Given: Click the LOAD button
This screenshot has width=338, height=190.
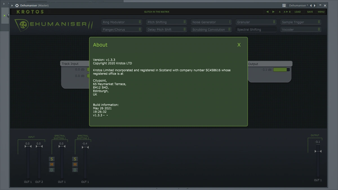Looking at the screenshot, I should point(297,12).
